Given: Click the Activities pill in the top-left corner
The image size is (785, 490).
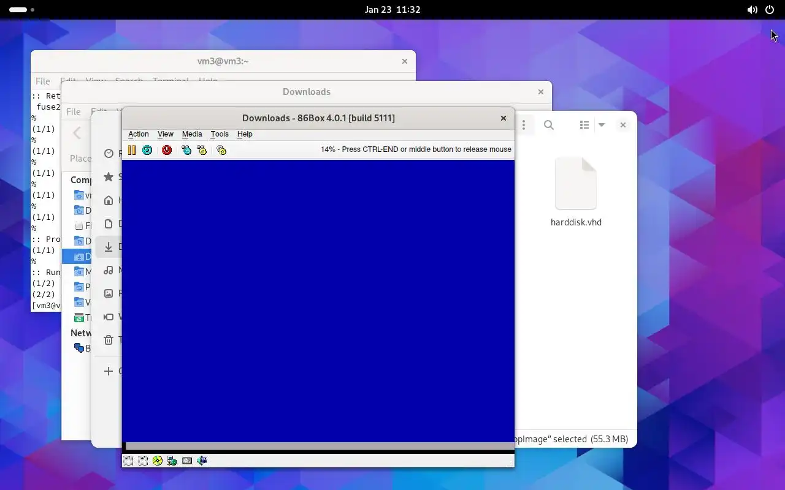Looking at the screenshot, I should click(x=21, y=10).
